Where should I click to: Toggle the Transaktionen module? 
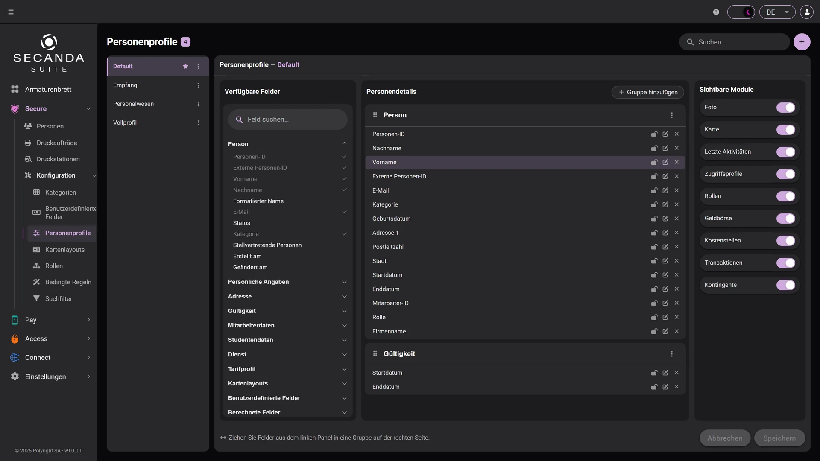pos(785,263)
